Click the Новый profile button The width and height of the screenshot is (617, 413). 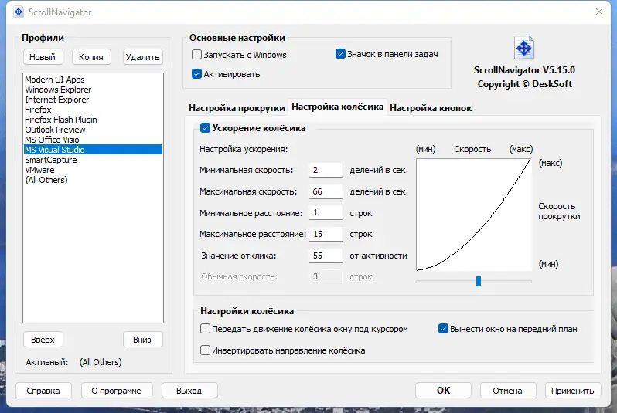[x=43, y=57]
